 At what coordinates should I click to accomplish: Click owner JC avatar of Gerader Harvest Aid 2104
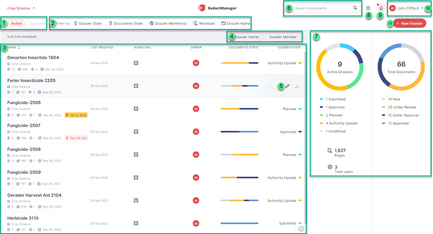[196, 200]
